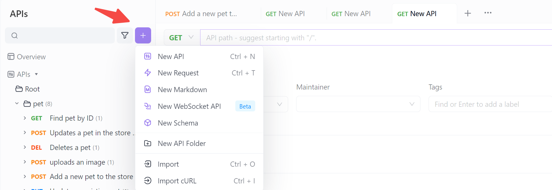Open the Maintainer dropdown
This screenshot has height=190, width=552.
pyautogui.click(x=358, y=104)
